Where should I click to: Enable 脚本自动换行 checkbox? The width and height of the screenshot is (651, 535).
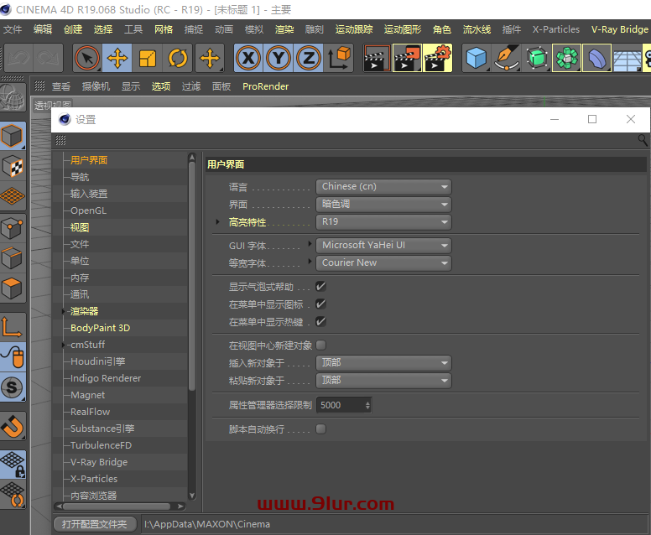(320, 429)
